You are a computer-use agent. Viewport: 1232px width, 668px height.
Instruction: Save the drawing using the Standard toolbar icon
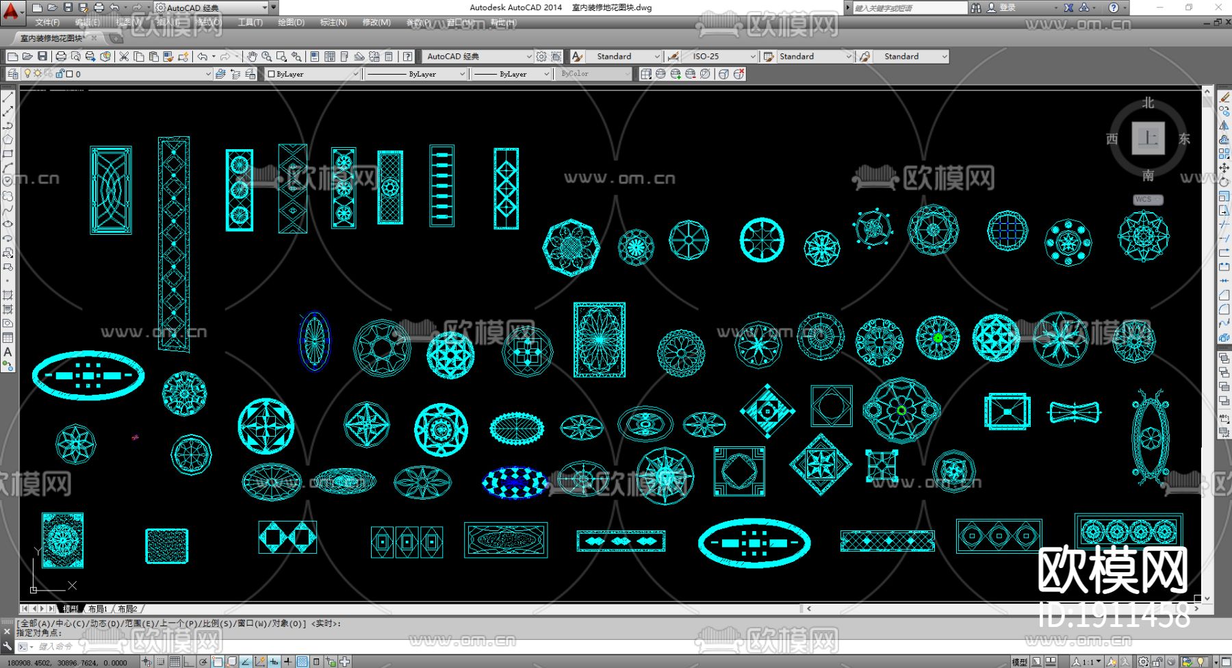point(42,56)
